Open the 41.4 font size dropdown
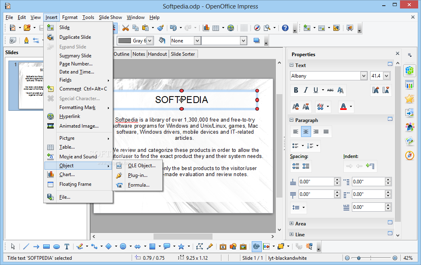The height and width of the screenshot is (265, 421). click(386, 76)
